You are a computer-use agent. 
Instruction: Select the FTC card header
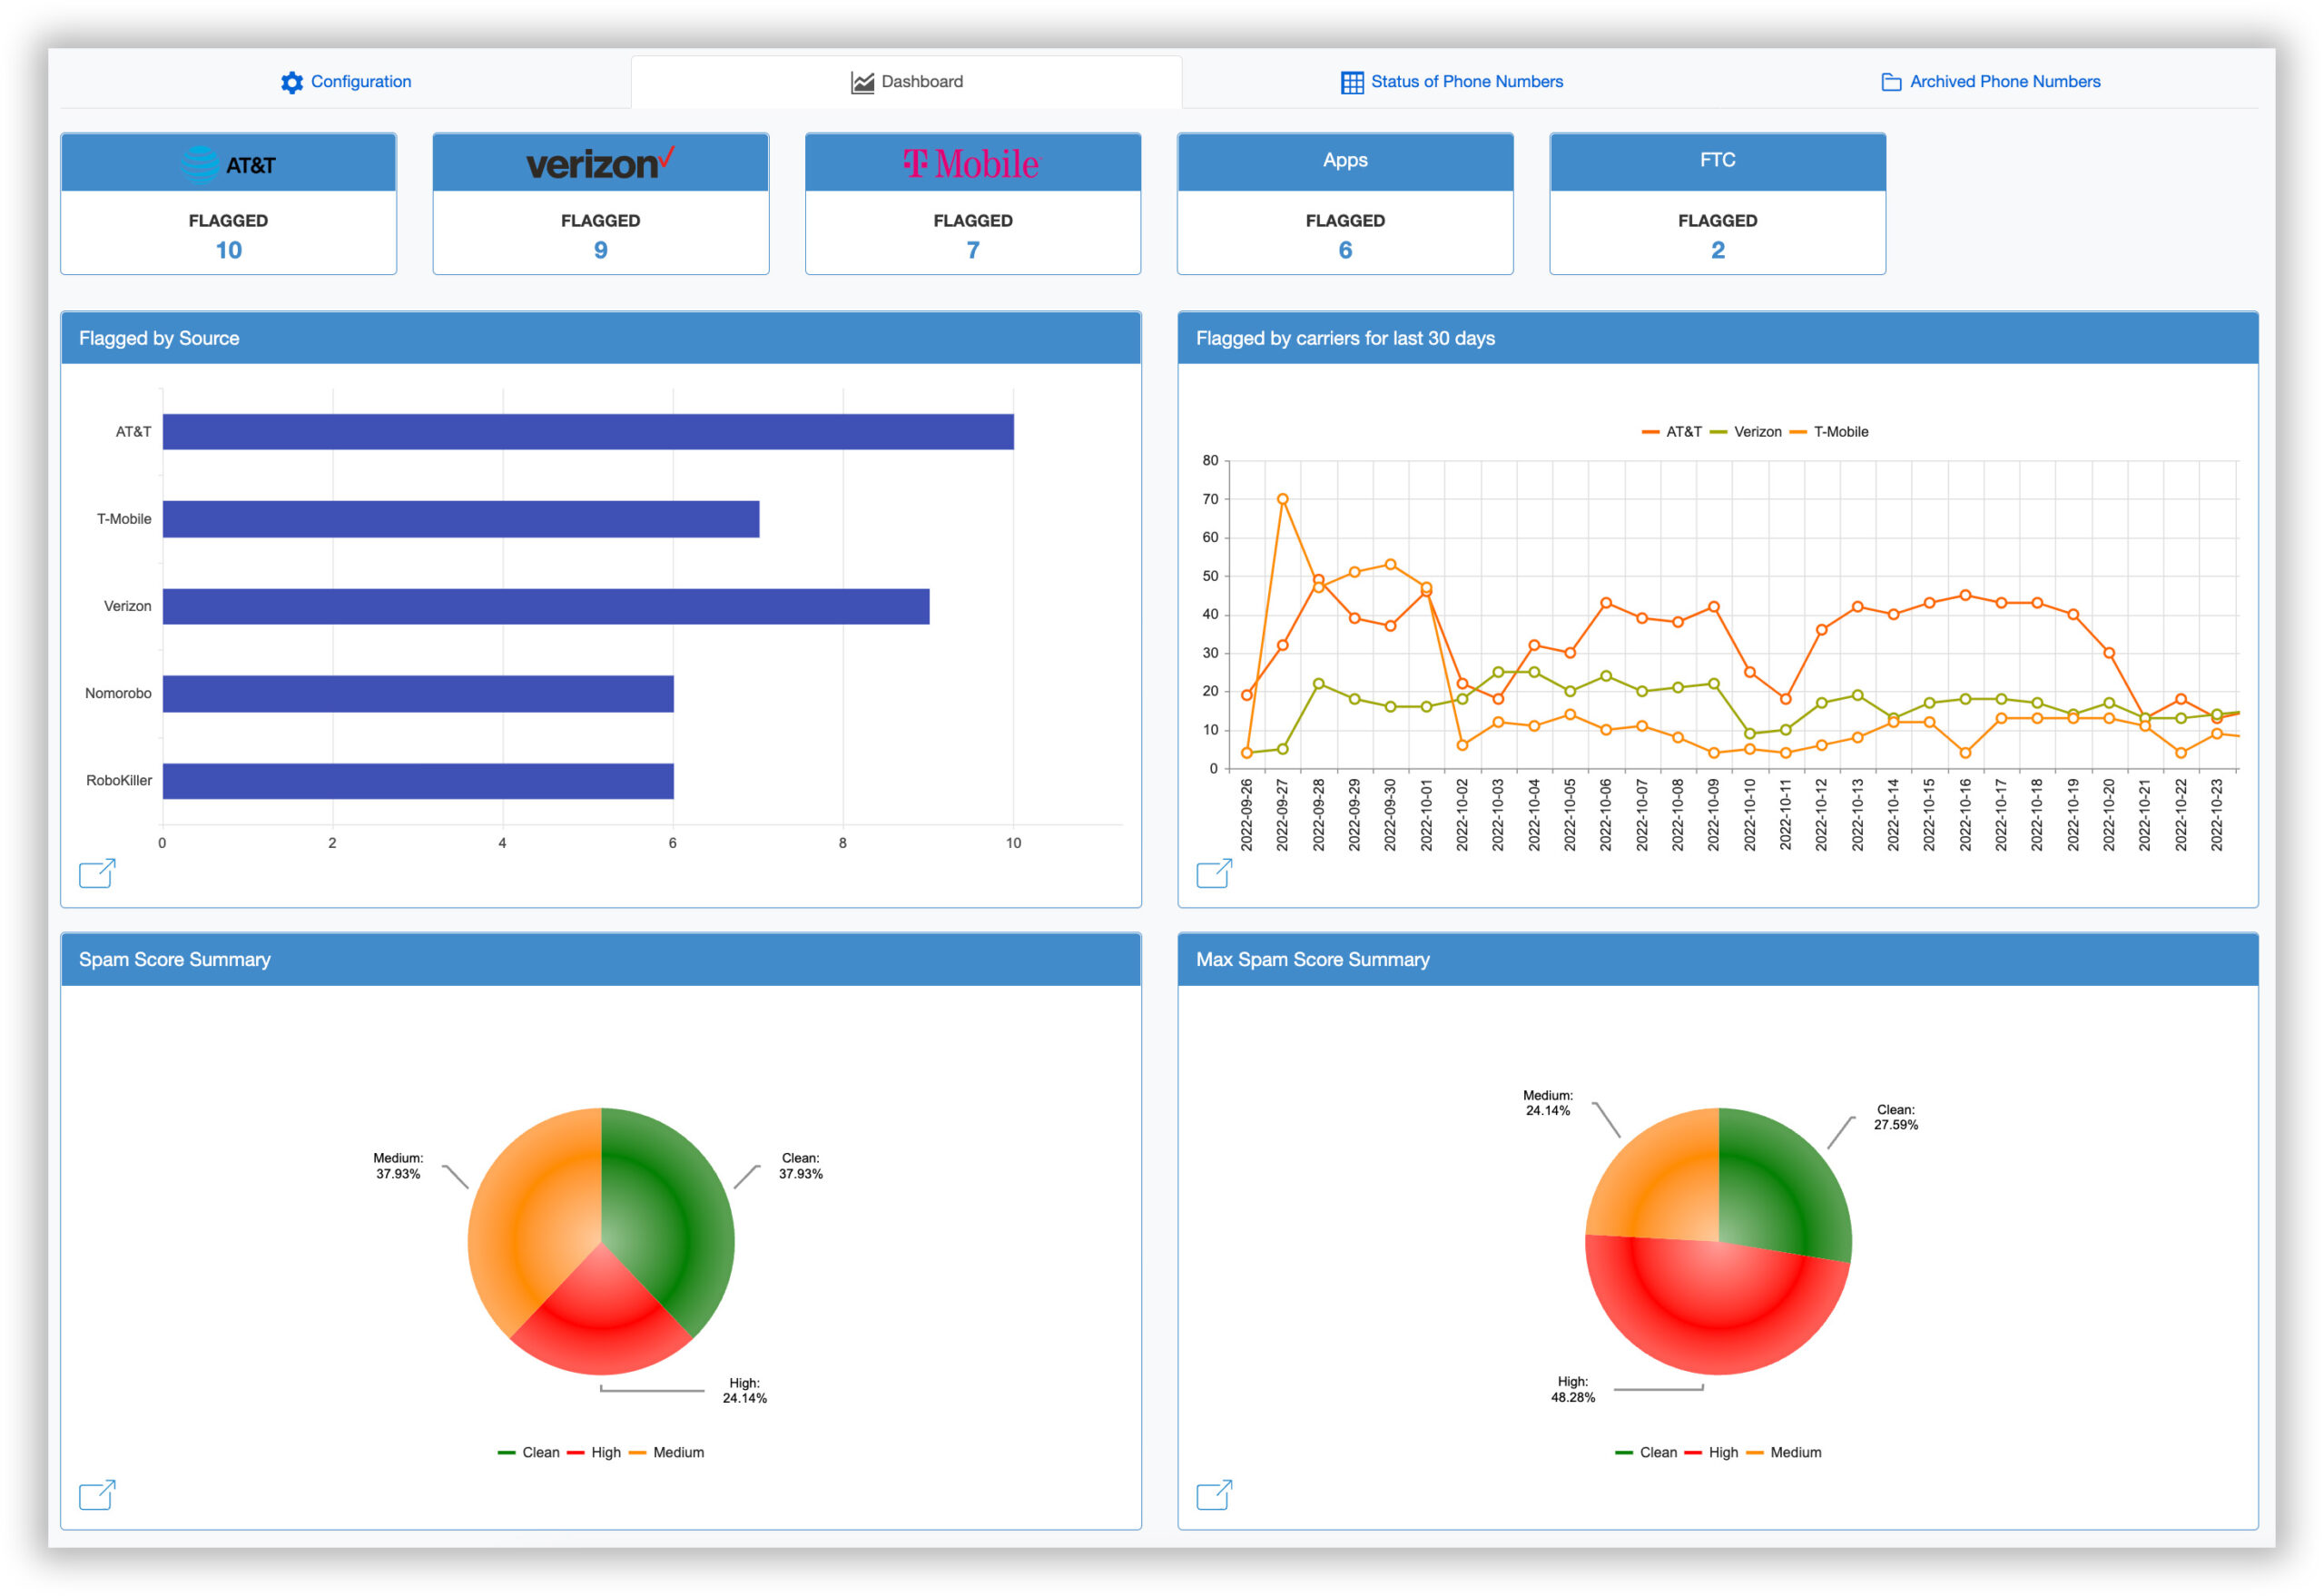(x=1717, y=162)
